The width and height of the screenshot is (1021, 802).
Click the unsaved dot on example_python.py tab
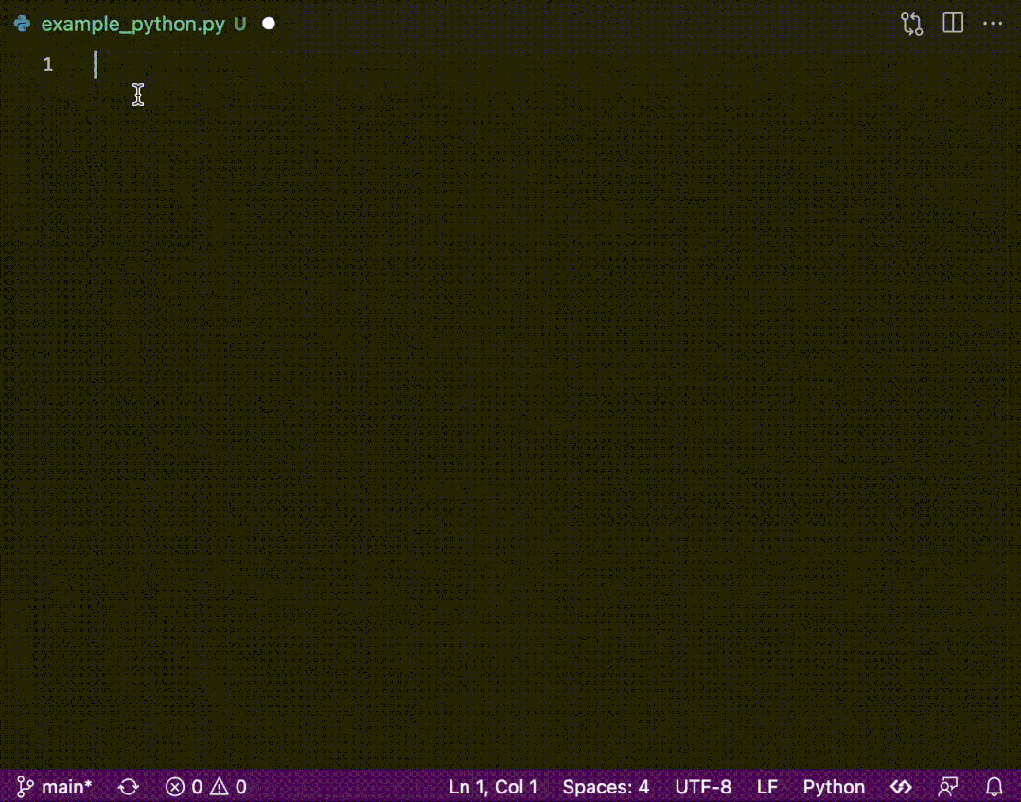pos(269,24)
